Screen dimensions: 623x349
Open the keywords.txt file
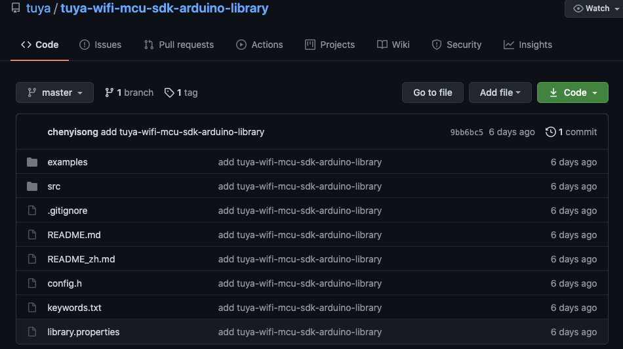pyautogui.click(x=74, y=308)
